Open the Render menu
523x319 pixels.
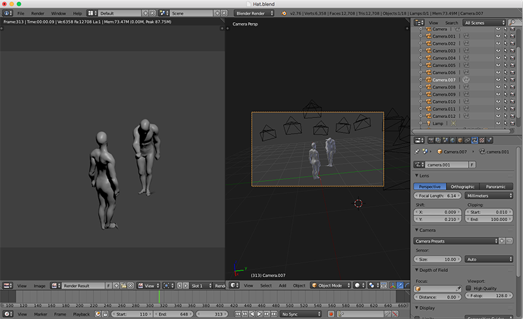coord(38,13)
